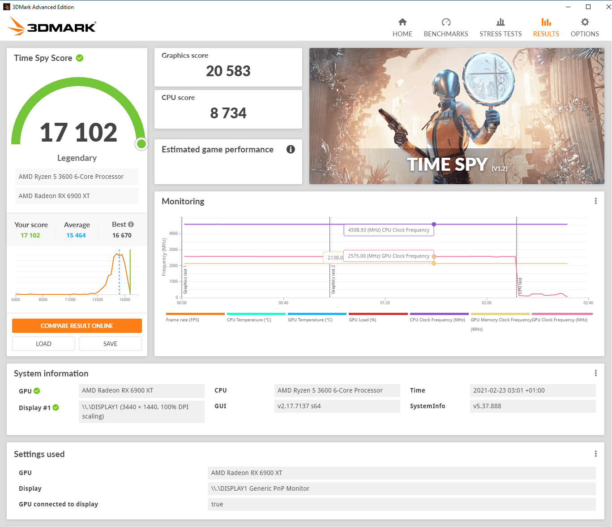Toggle the GPU Clock Frequency legend
The image size is (612, 527).
coord(561,317)
